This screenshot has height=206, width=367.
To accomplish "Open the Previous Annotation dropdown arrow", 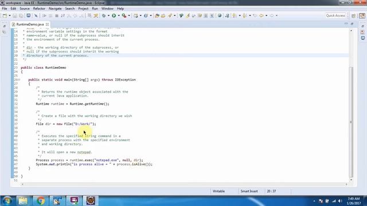I will [x=250, y=15].
